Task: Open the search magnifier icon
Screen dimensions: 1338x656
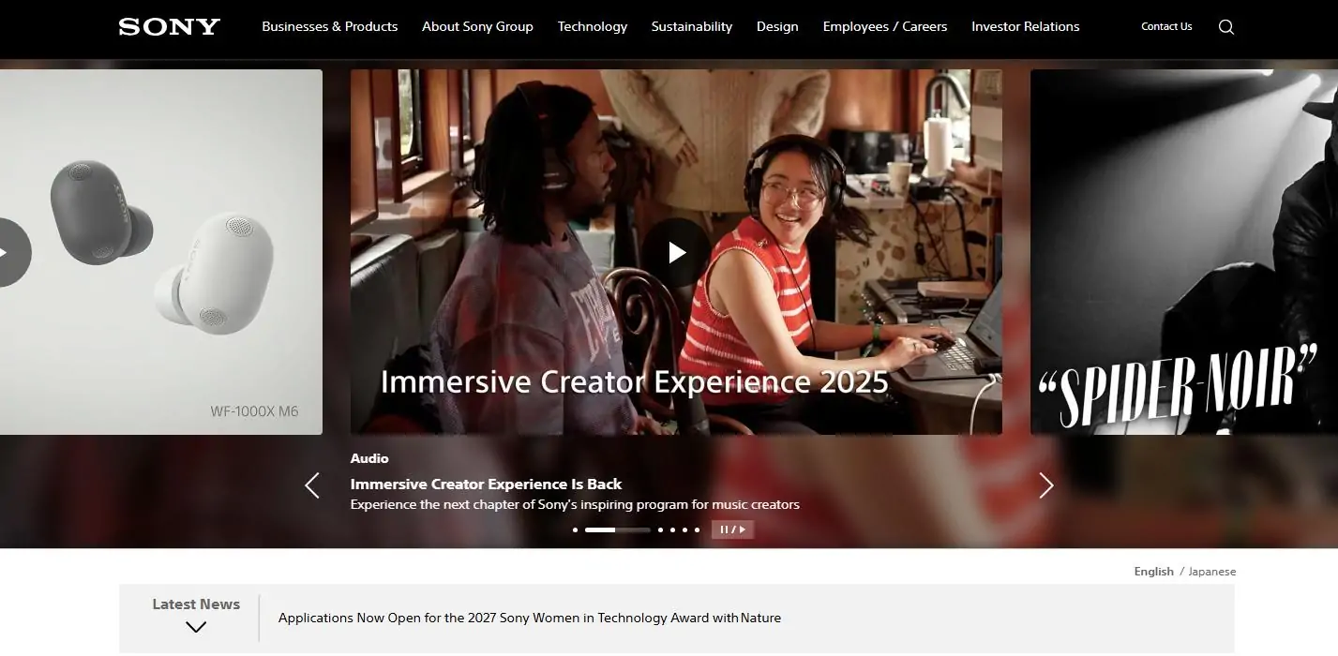Action: tap(1226, 27)
